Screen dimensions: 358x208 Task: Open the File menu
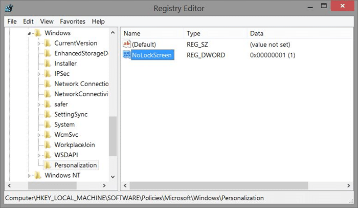tap(12, 22)
